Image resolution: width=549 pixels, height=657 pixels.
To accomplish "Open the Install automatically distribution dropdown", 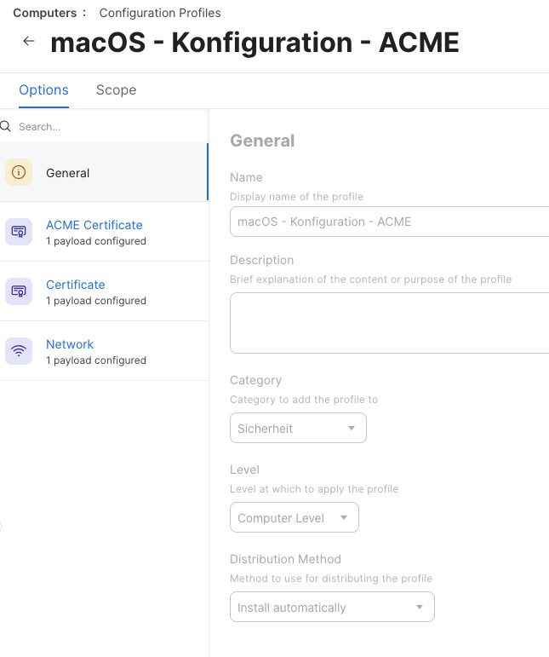I will point(332,608).
